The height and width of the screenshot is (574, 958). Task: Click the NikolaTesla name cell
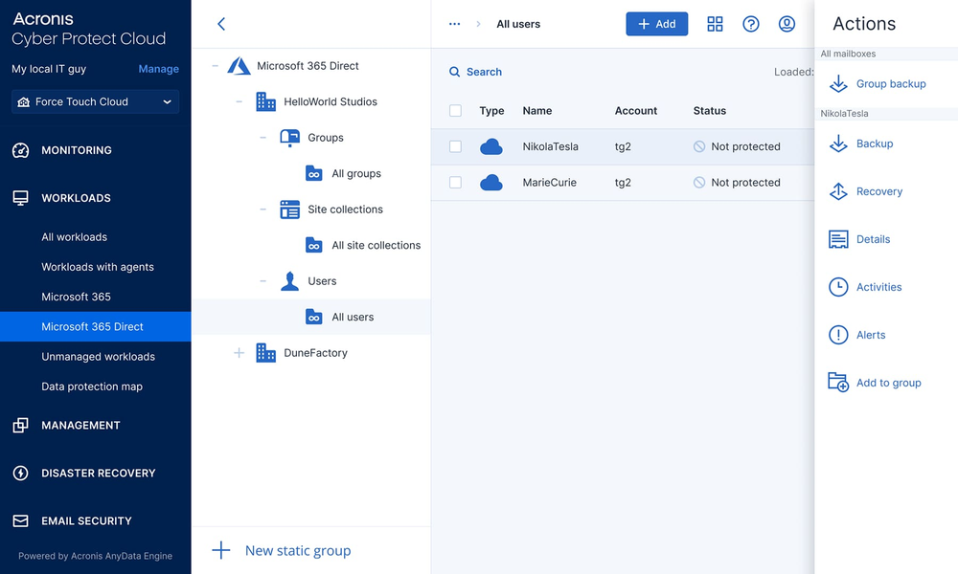point(551,146)
